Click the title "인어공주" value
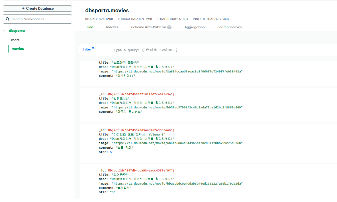This screenshot has height=202, width=337. (120, 175)
